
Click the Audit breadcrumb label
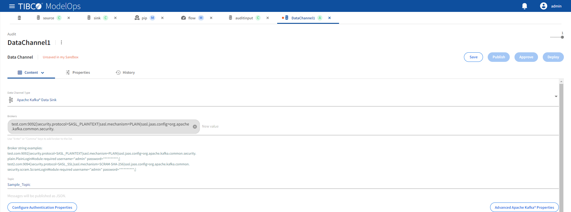point(12,34)
